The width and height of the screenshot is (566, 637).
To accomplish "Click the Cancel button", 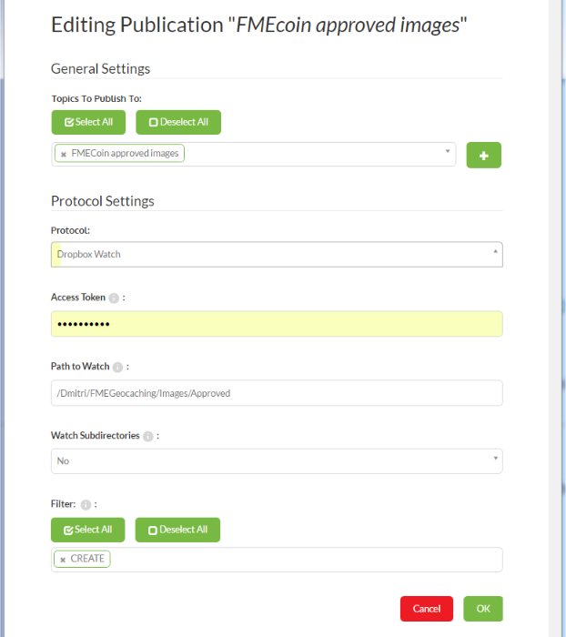I will [426, 609].
